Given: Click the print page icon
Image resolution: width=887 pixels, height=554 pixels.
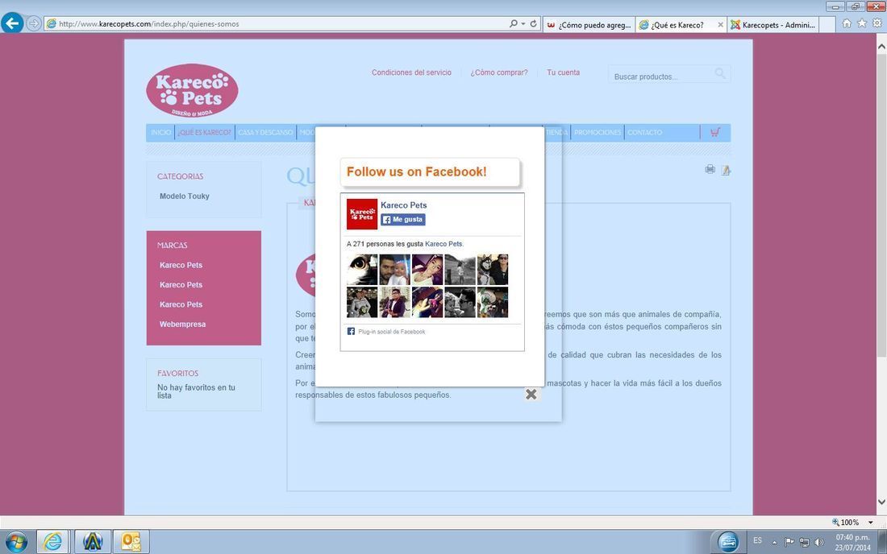Looking at the screenshot, I should 710,169.
